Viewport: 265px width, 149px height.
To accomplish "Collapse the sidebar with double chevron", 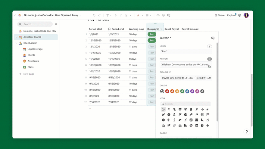I will pos(56,24).
